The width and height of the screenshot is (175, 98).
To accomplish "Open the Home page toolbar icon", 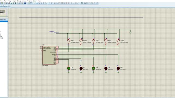I will 5,3.
